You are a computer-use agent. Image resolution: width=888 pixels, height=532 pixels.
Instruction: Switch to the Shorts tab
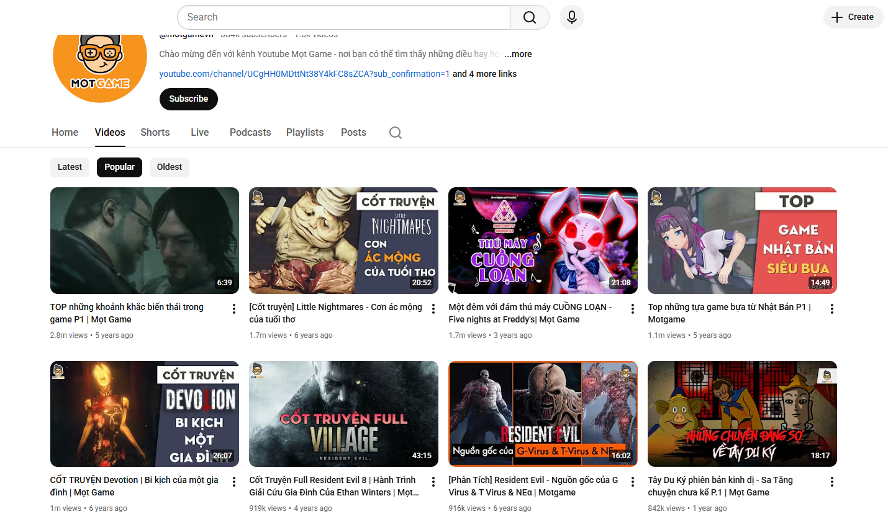tap(155, 133)
